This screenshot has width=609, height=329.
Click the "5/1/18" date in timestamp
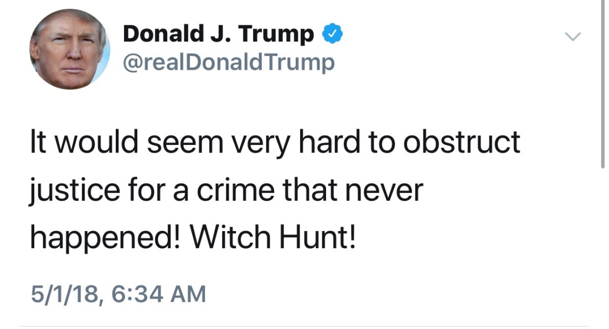[x=65, y=293]
